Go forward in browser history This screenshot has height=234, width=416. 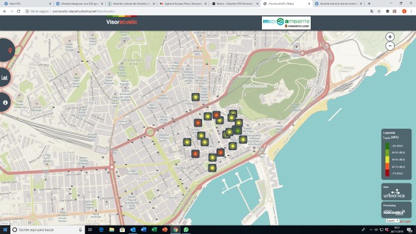12,12
